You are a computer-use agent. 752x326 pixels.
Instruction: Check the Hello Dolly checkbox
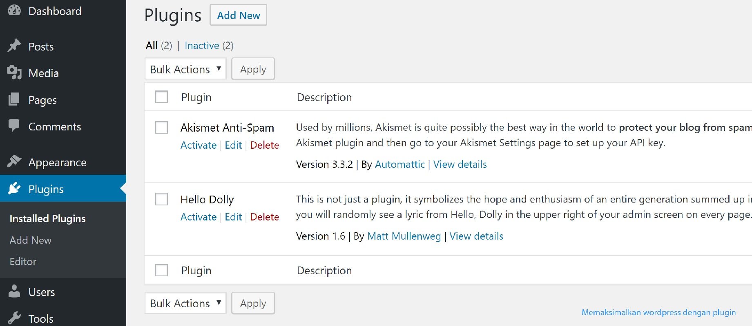pos(161,199)
